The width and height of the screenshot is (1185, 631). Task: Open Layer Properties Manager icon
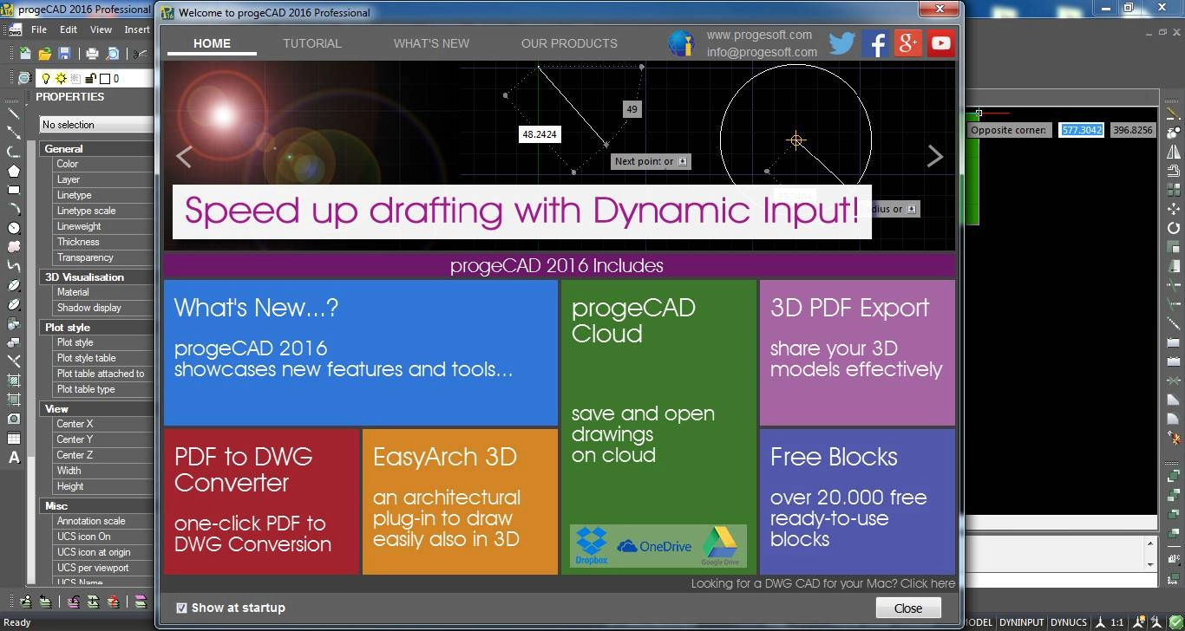(24, 78)
